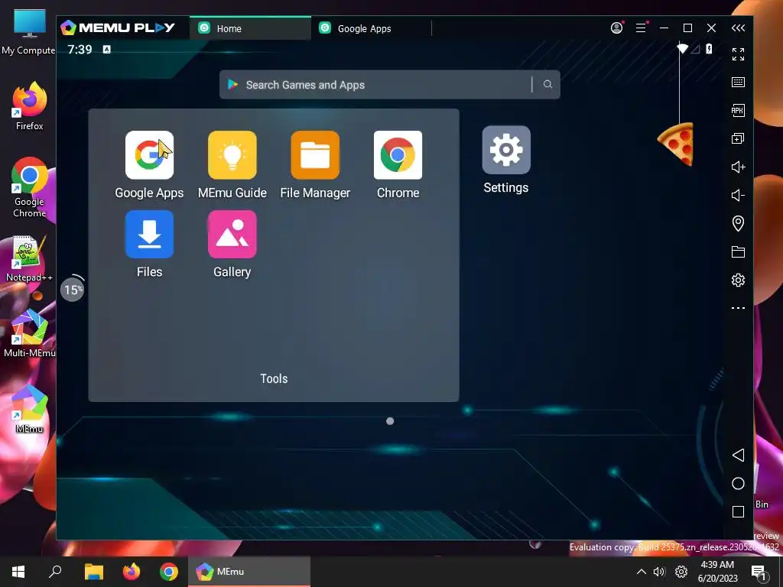Screen dimensions: 783x587
Task: Click the search magnifier button
Action: pyautogui.click(x=547, y=84)
